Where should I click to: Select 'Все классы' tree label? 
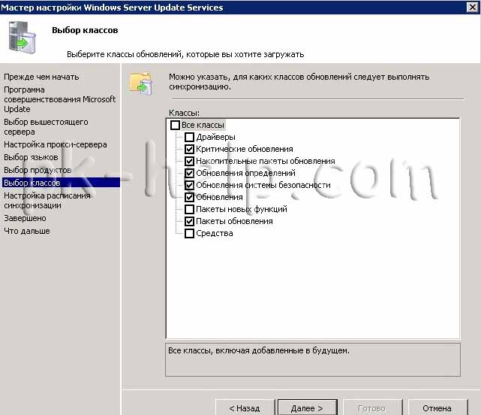pos(203,125)
